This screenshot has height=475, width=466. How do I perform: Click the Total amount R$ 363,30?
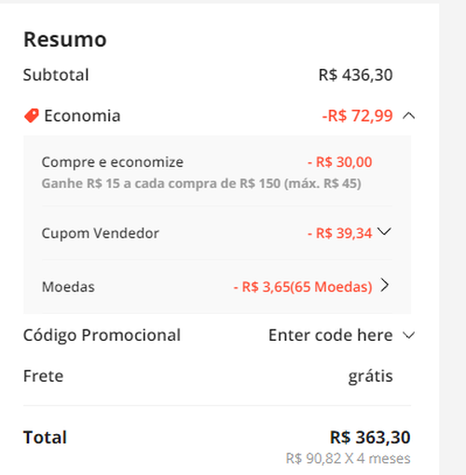(370, 437)
